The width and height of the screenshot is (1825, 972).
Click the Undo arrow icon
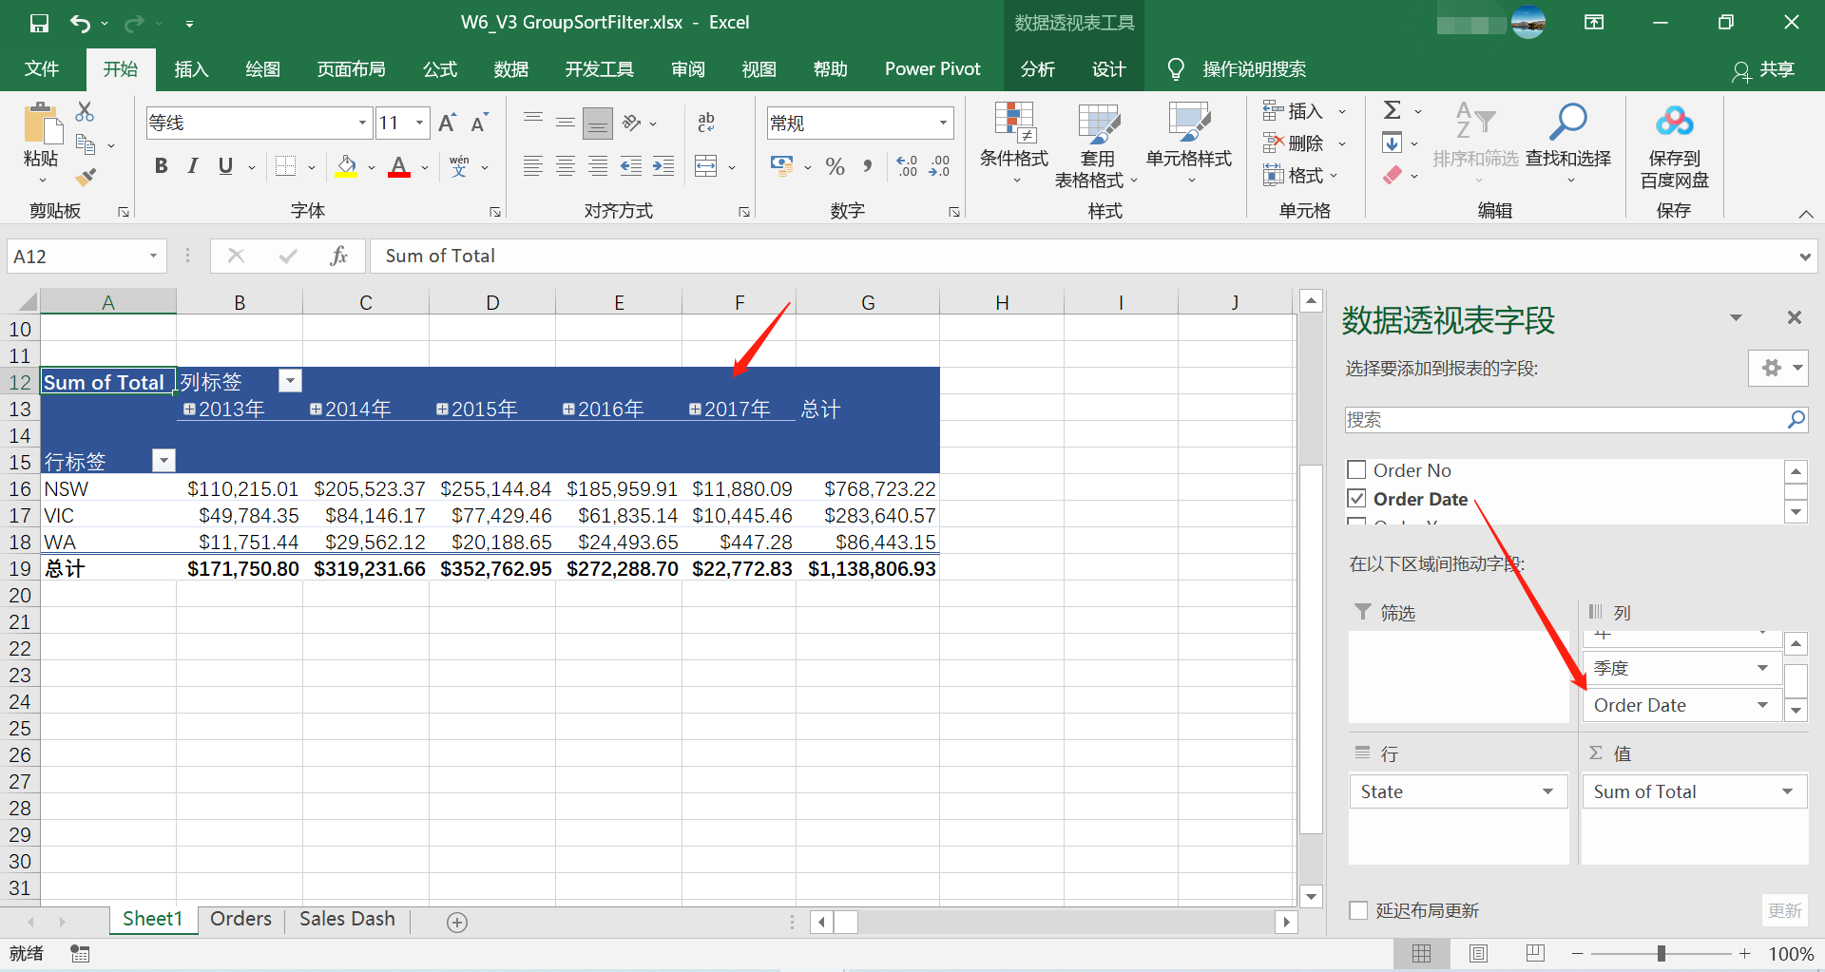80,23
